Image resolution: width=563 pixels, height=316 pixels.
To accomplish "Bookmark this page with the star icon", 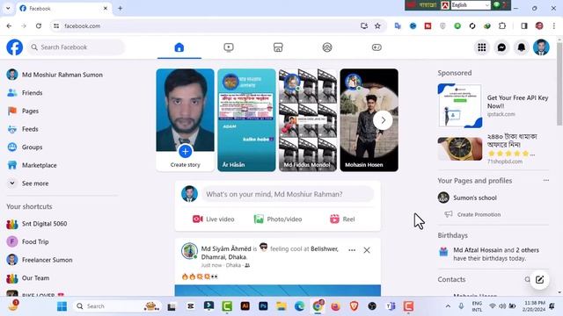I will (x=377, y=25).
